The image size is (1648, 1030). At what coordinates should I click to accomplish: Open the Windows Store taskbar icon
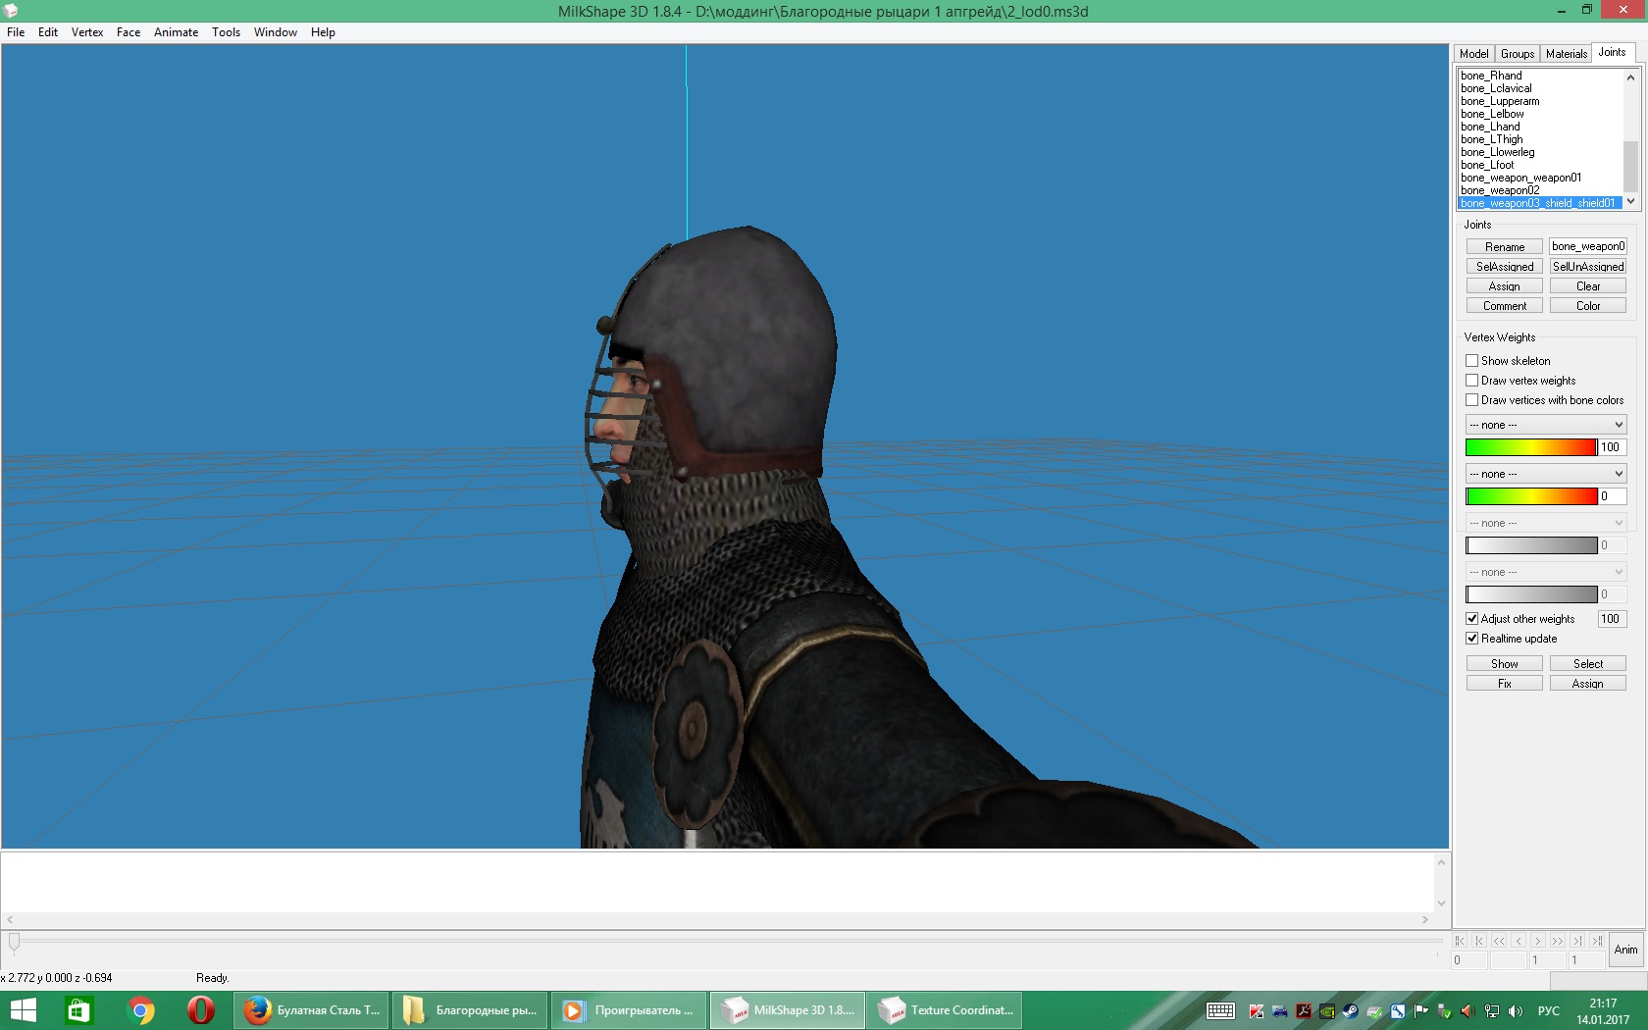(x=78, y=1010)
